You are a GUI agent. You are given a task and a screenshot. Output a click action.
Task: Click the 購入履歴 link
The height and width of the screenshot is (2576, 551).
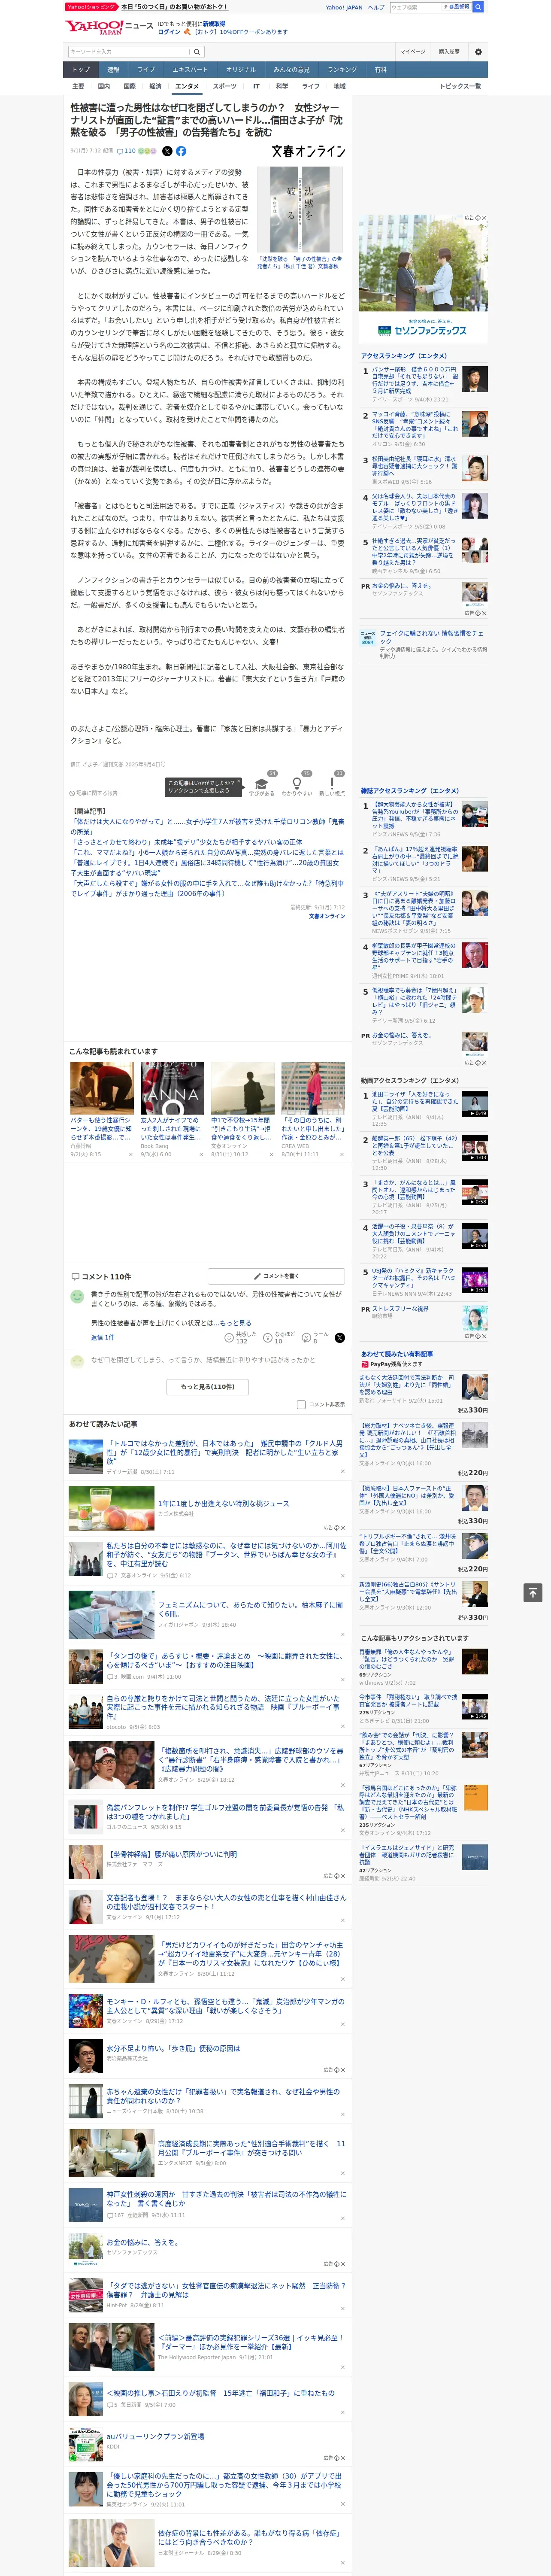tap(449, 51)
